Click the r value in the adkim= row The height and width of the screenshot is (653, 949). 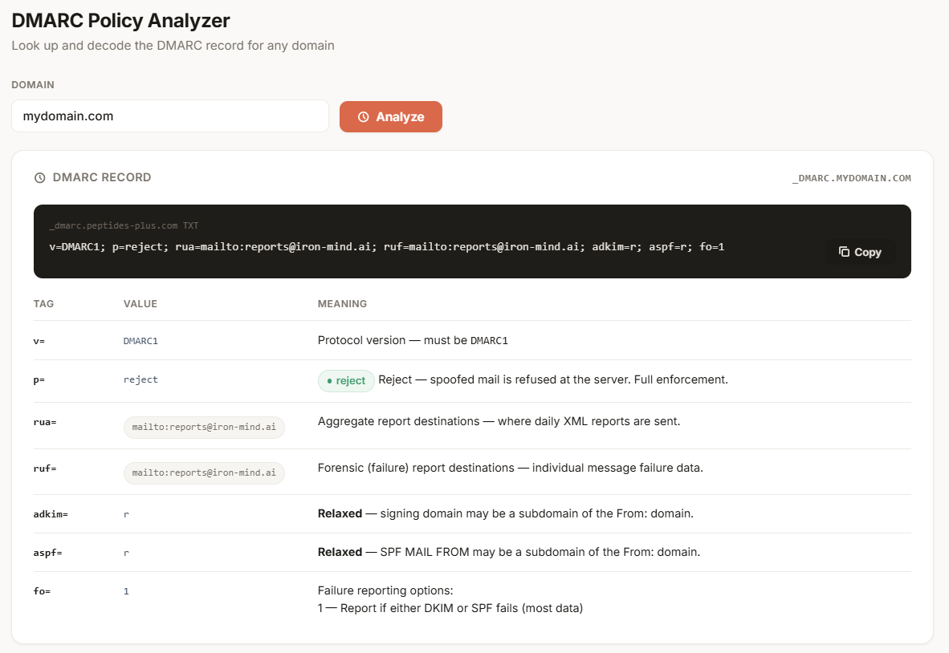pos(127,514)
